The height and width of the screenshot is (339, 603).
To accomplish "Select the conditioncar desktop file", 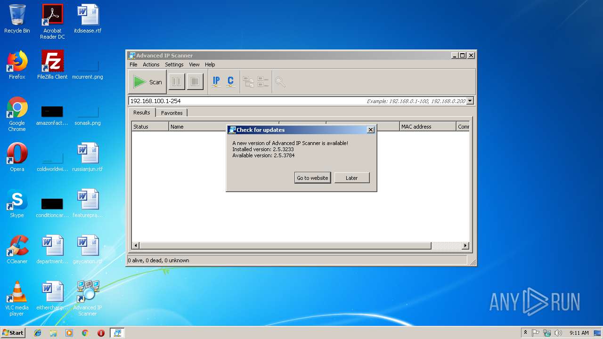I will [52, 206].
